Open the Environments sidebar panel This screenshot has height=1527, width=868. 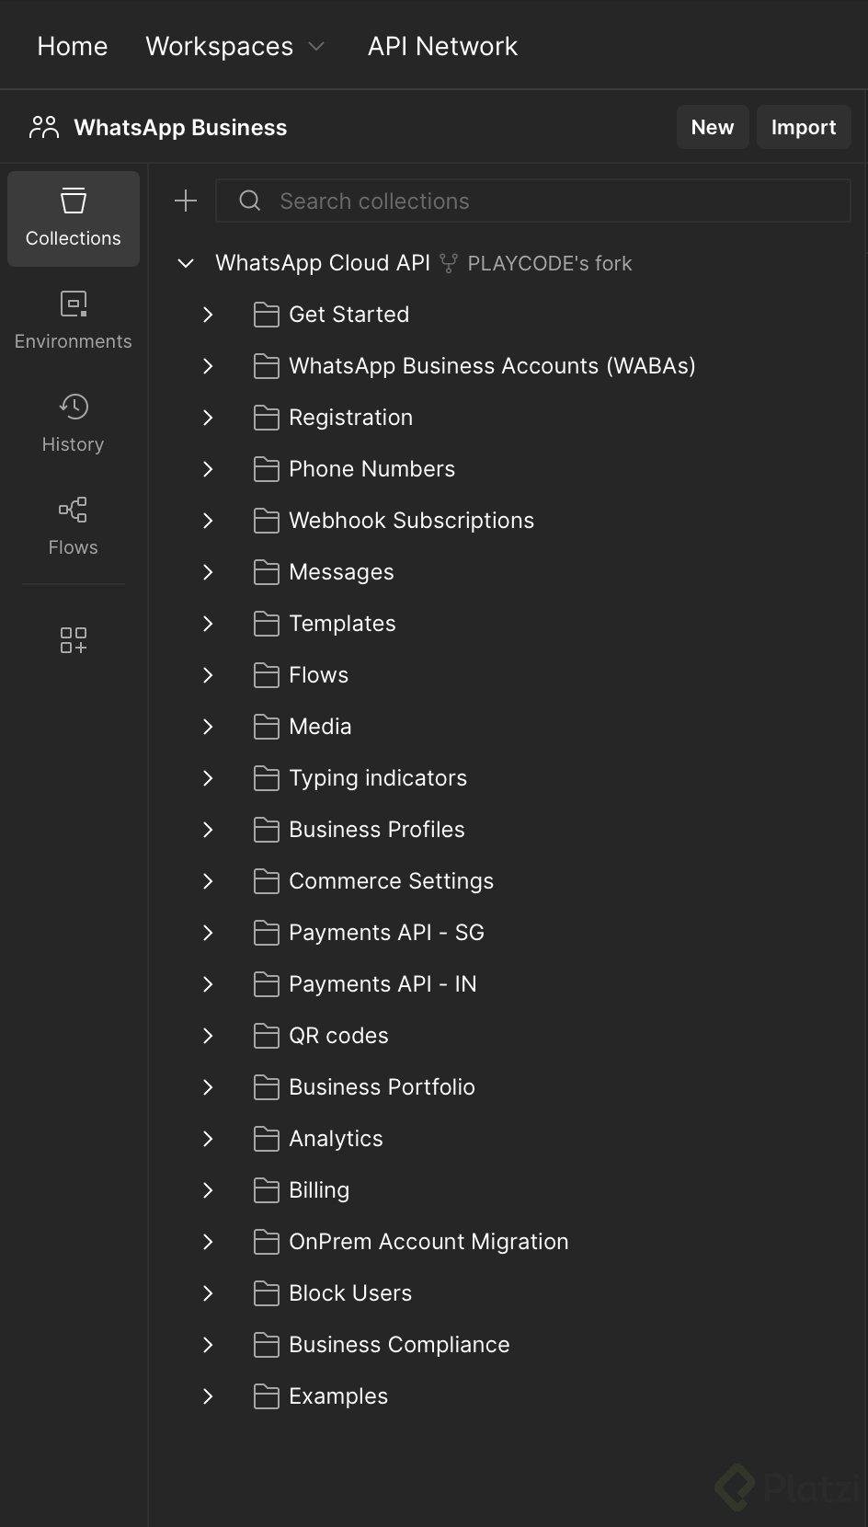(x=74, y=320)
